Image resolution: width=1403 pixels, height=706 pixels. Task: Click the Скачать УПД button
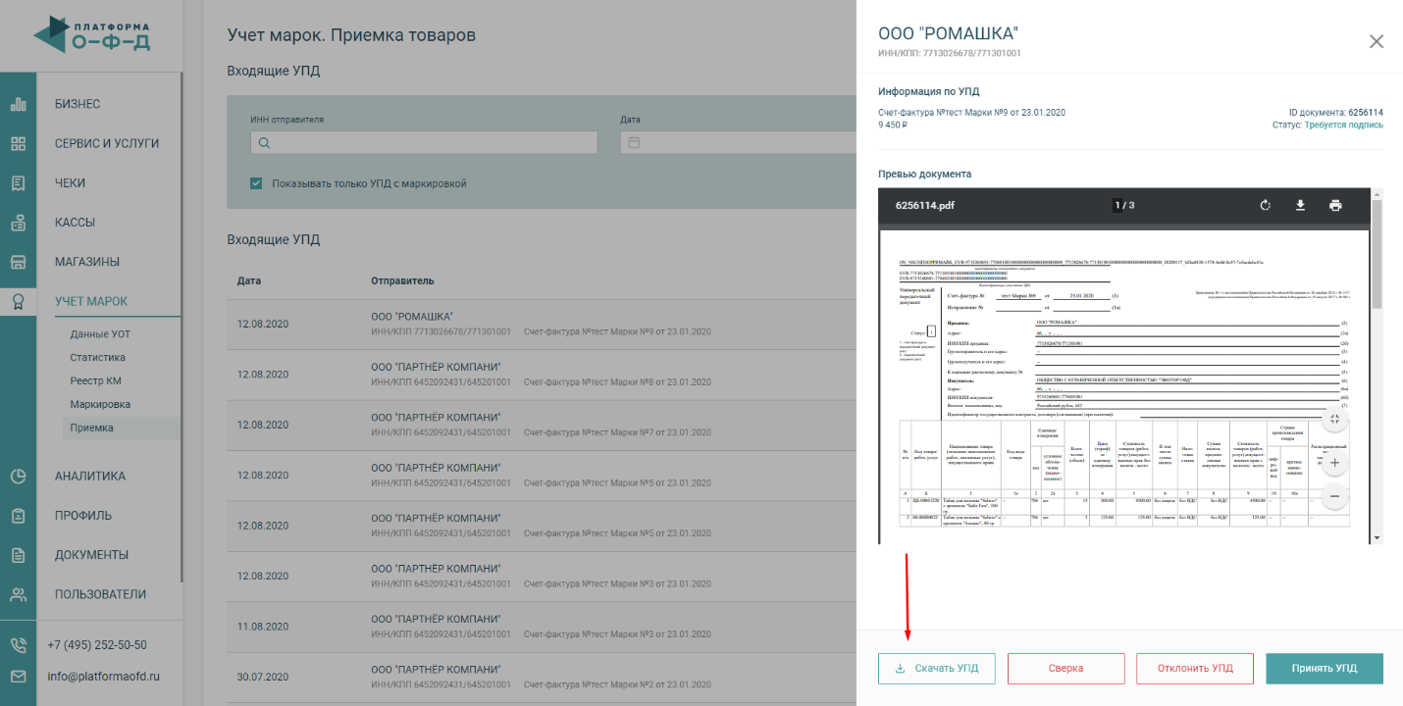tap(936, 669)
